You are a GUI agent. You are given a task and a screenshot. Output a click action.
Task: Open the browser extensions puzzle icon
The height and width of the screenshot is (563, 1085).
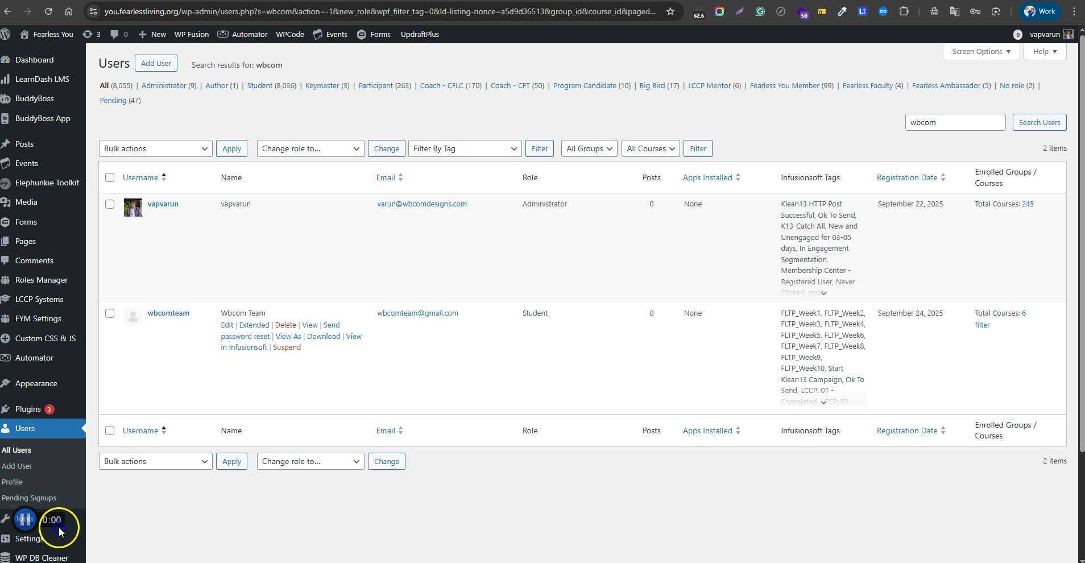point(904,11)
